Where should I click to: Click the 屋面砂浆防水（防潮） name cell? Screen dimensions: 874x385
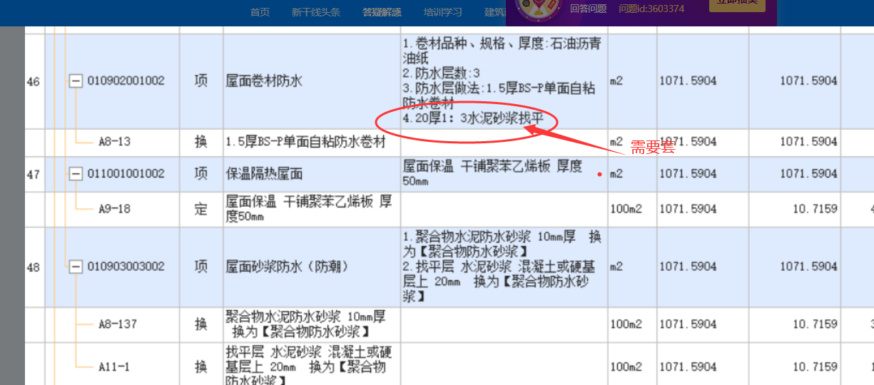pyautogui.click(x=312, y=267)
